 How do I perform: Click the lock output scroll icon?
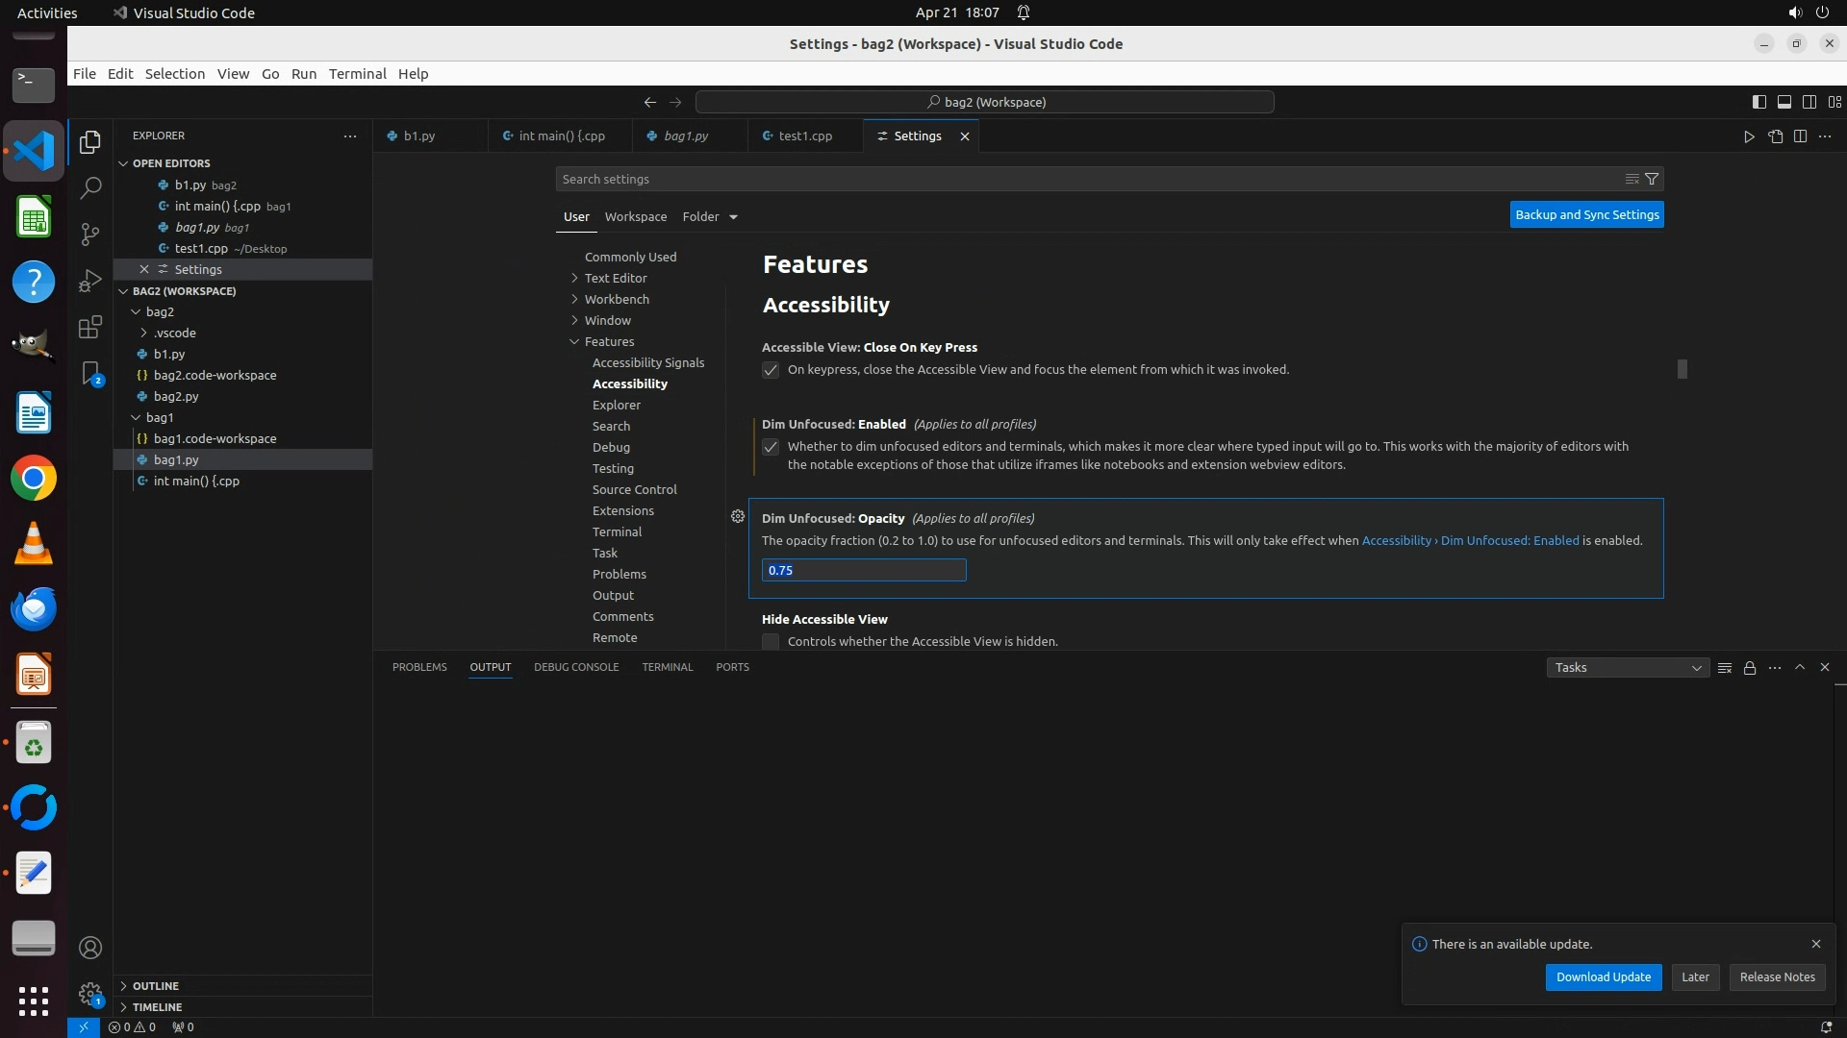[1750, 668]
